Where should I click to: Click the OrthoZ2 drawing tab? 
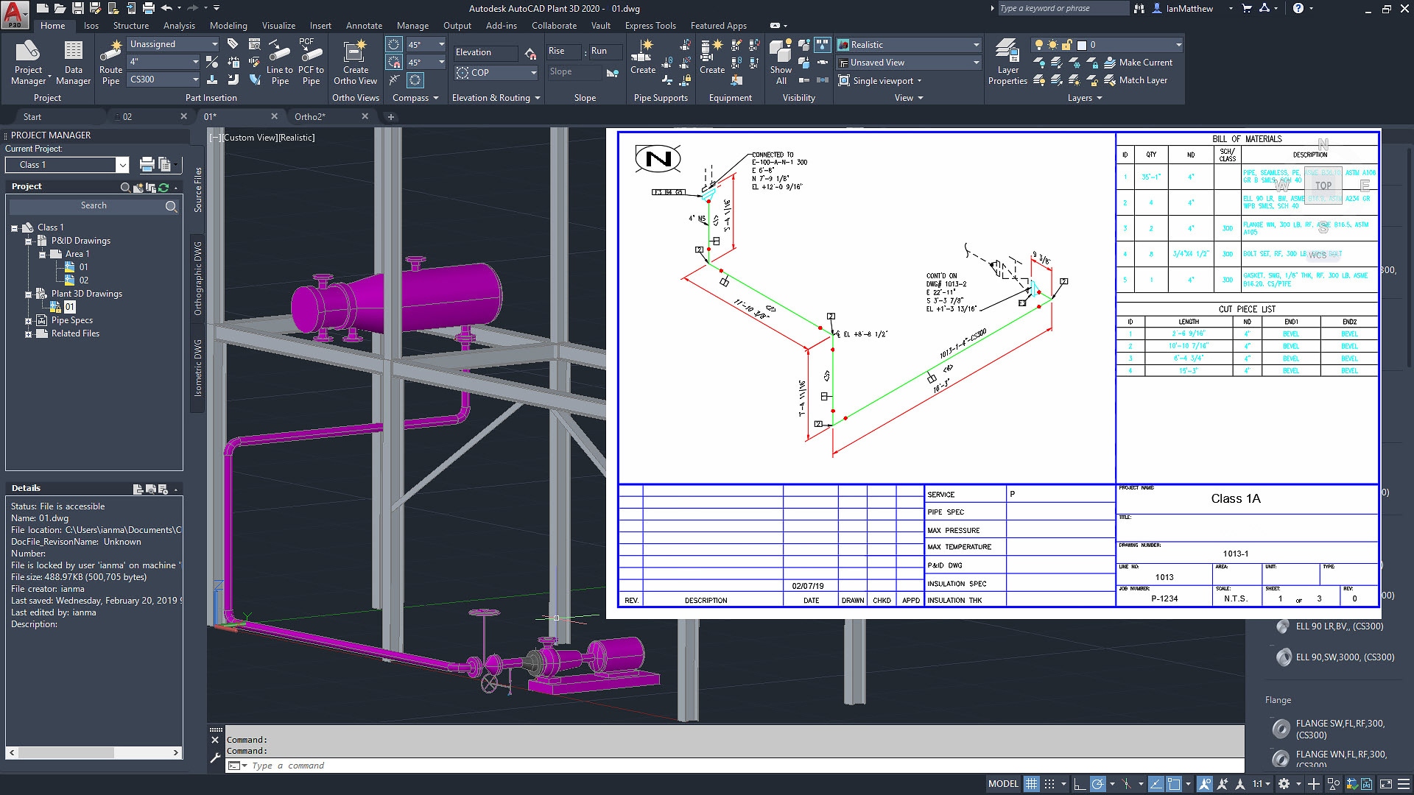(x=310, y=116)
